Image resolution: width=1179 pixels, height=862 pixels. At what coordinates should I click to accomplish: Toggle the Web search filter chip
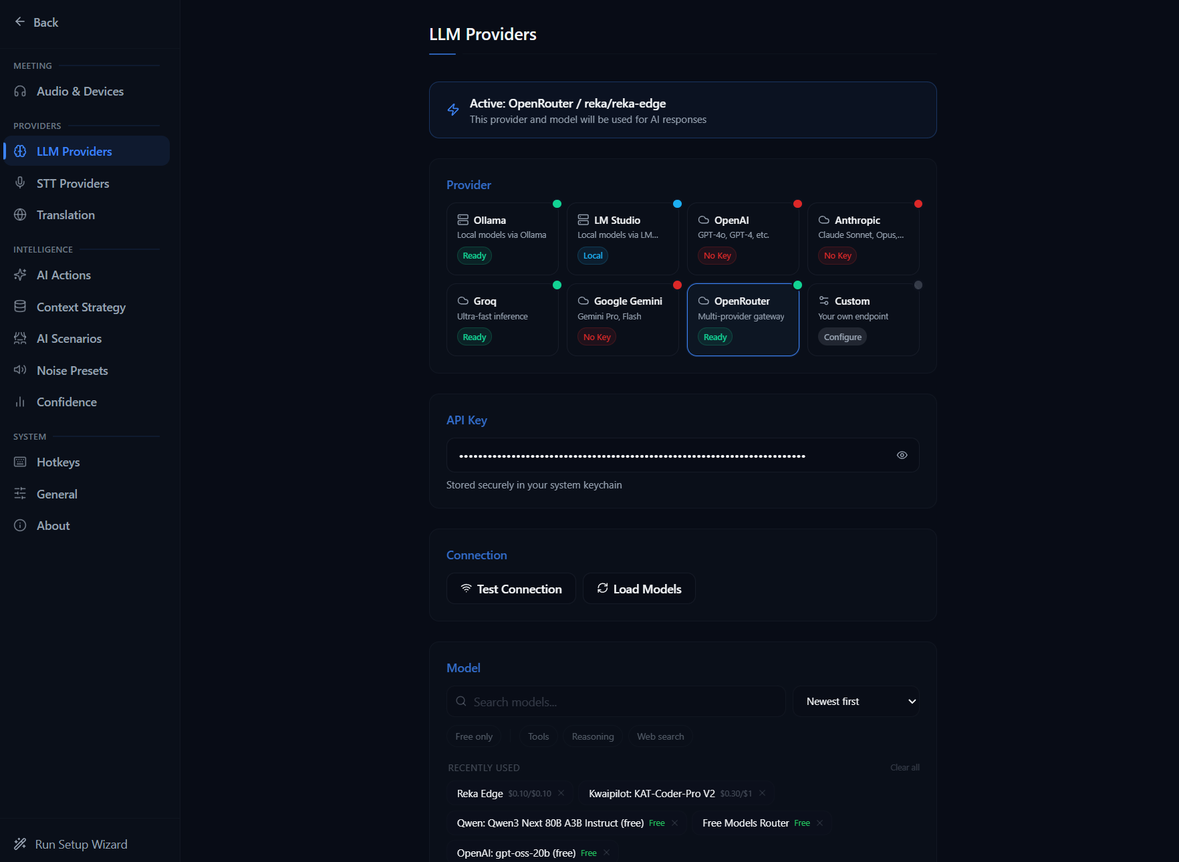coord(660,736)
